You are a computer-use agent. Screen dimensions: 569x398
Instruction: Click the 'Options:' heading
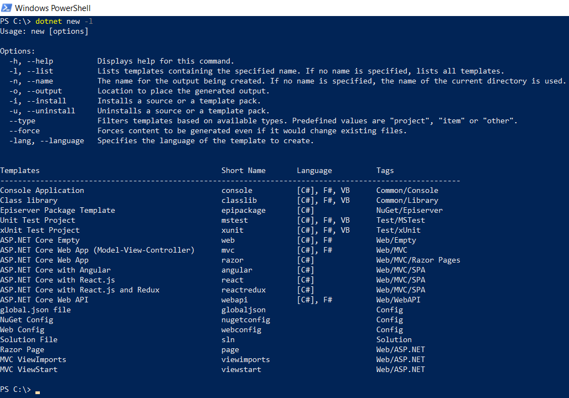point(17,51)
